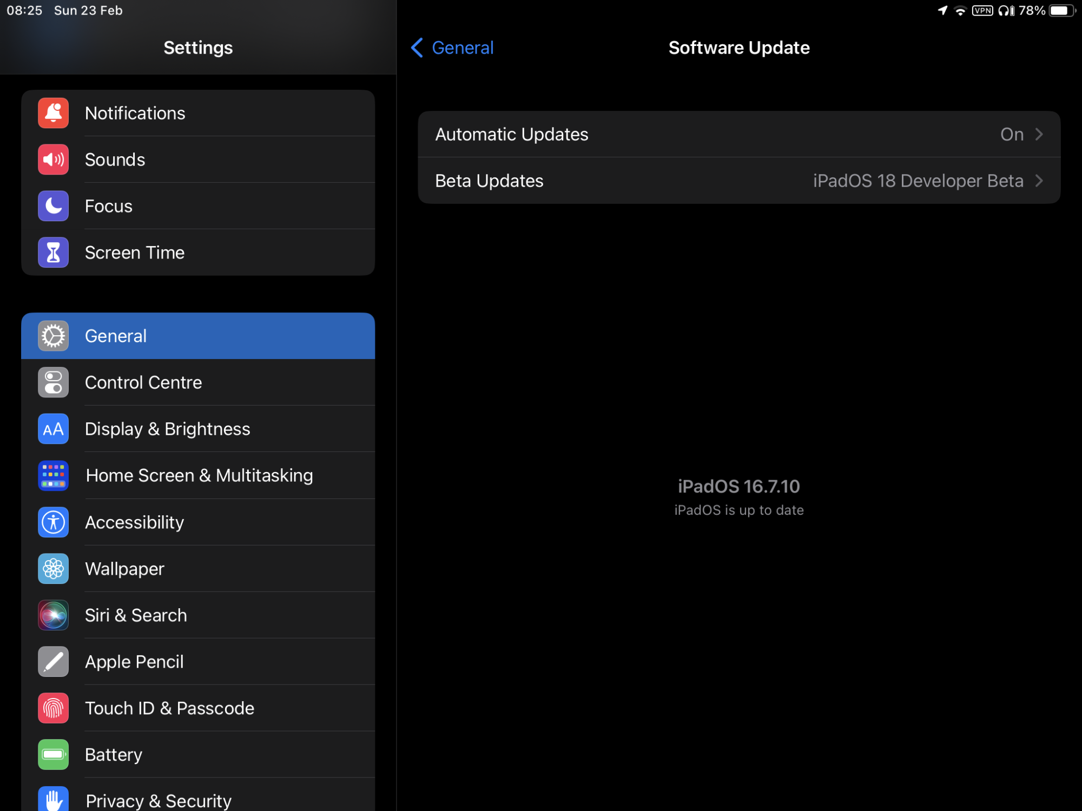The width and height of the screenshot is (1082, 811).
Task: Tap 'iPadOS 18 Developer Beta' value
Action: pos(918,181)
